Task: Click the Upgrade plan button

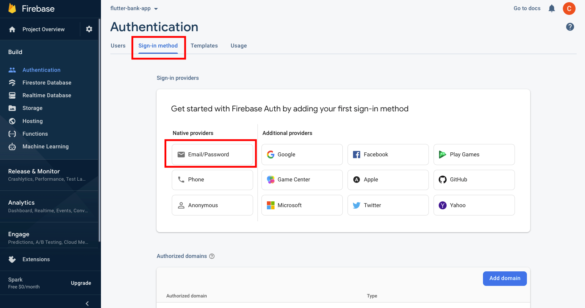Action: tap(81, 283)
